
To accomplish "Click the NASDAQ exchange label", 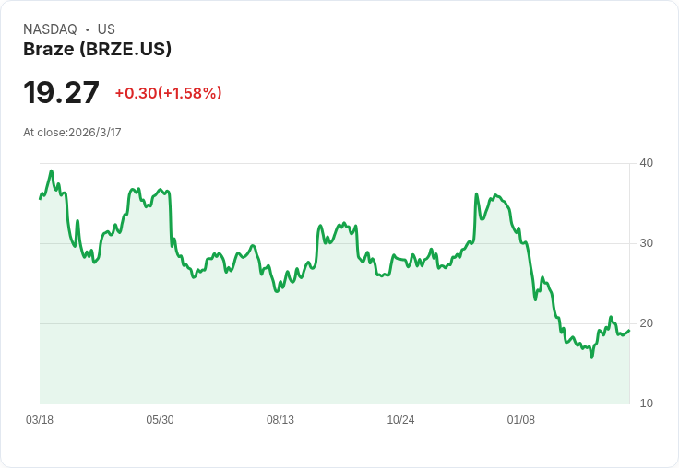I will pyautogui.click(x=50, y=29).
